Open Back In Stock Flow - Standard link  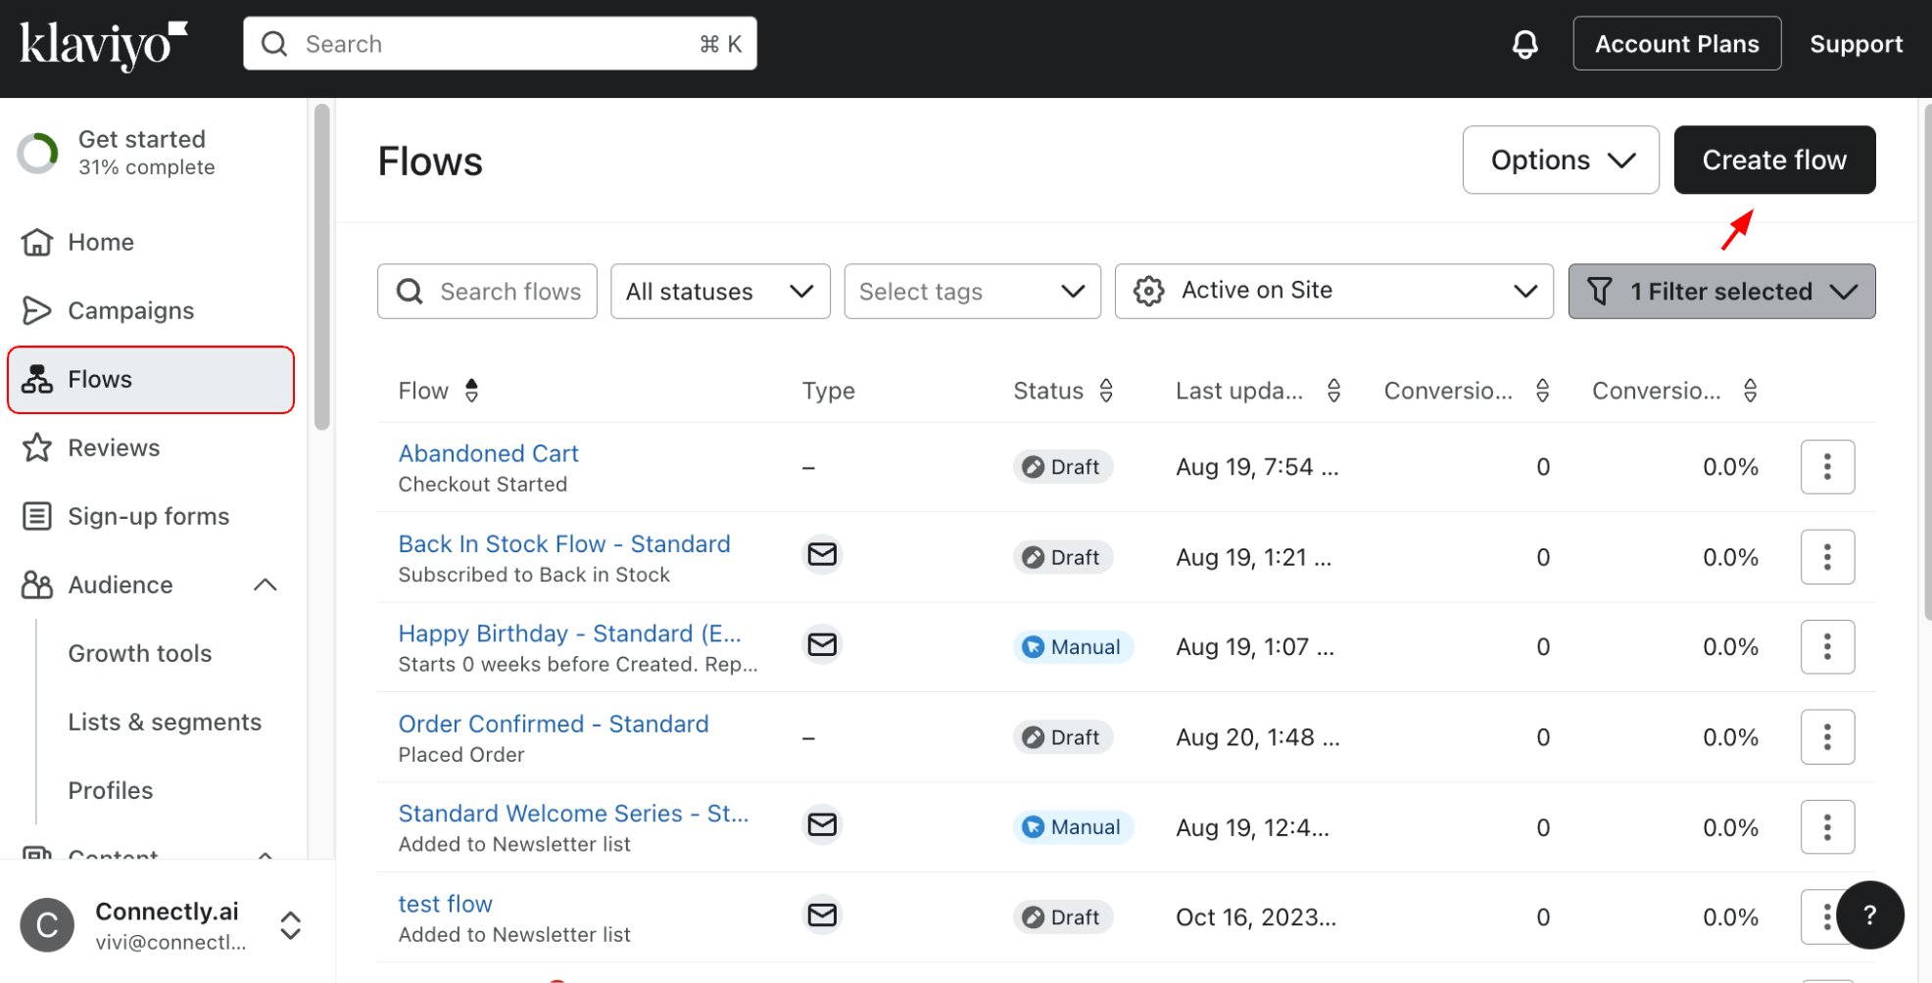click(564, 543)
